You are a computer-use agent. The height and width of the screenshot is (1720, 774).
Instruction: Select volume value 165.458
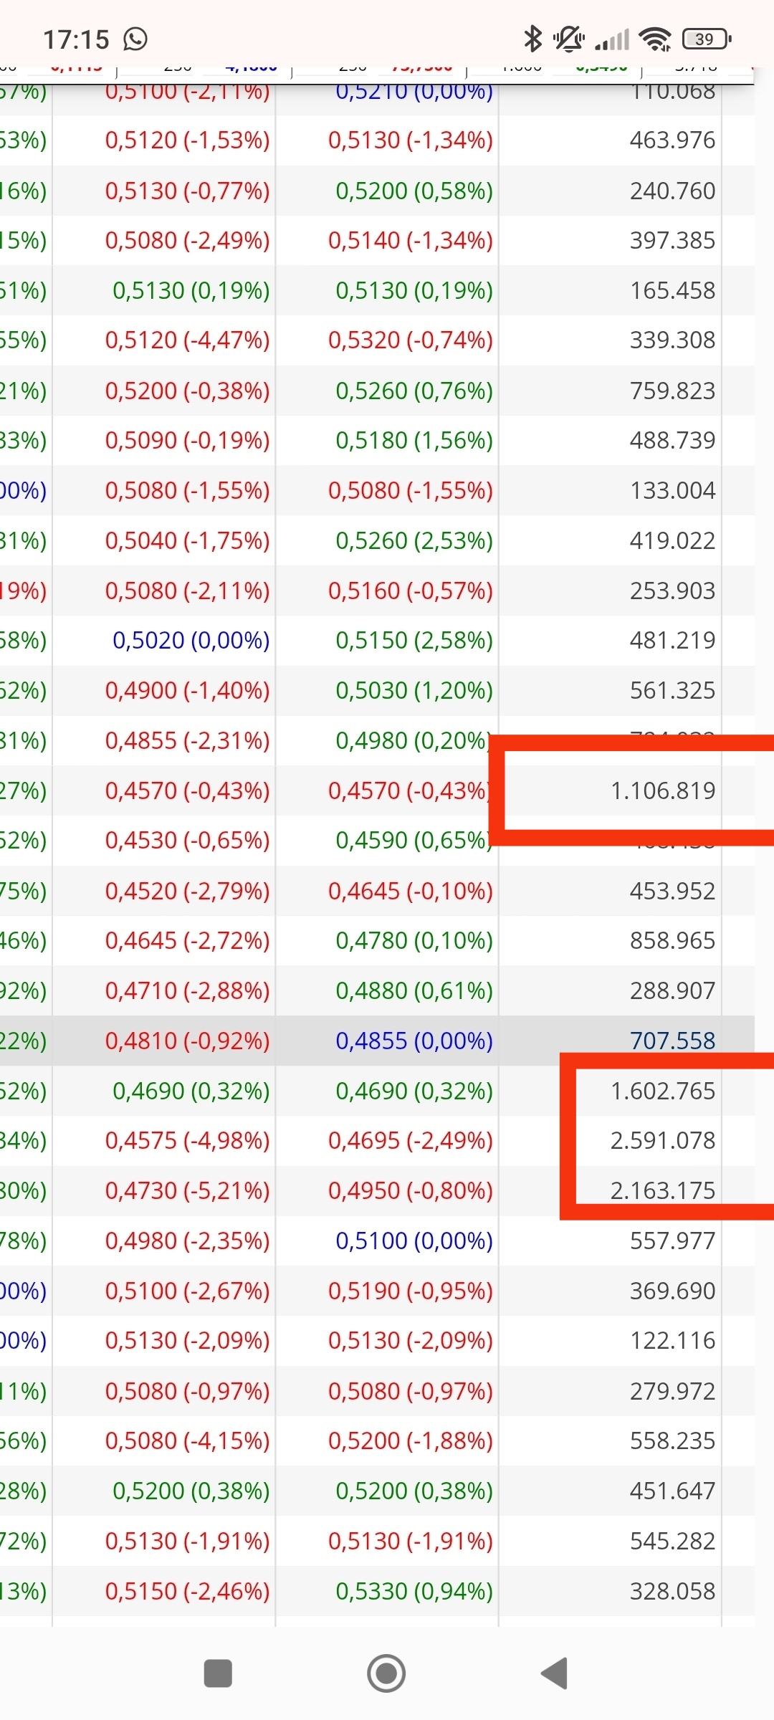(x=672, y=290)
